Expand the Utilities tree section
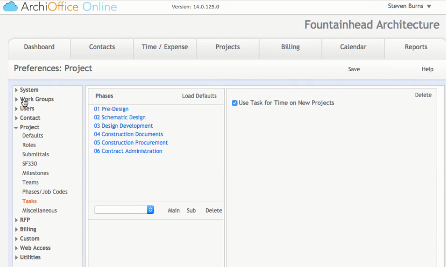Image resolution: width=446 pixels, height=267 pixels. tap(17, 257)
